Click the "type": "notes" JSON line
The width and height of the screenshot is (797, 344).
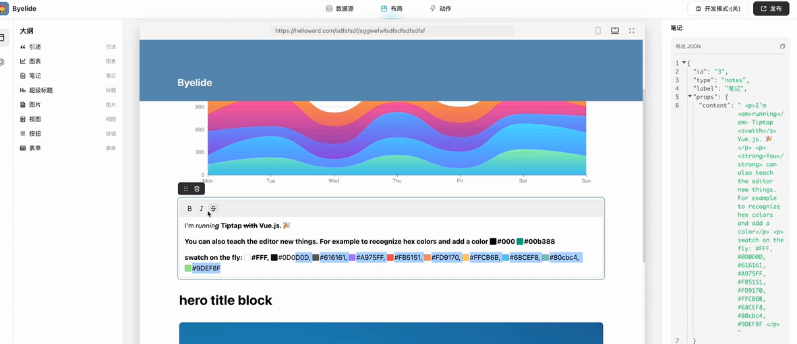[x=721, y=80]
